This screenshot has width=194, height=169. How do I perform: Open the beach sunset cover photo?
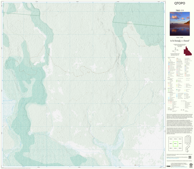pyautogui.click(x=180, y=24)
